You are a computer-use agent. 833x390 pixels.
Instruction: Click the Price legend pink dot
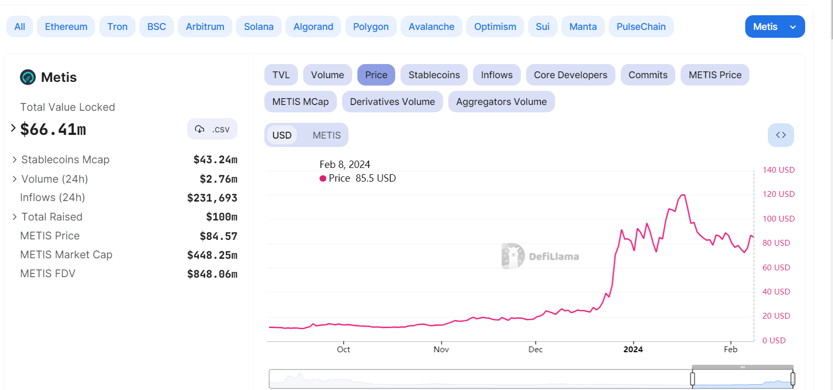tap(323, 178)
